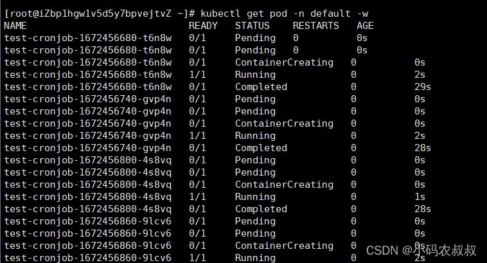Click Completed status of the gvp4n pod
Image resolution: width=487 pixels, height=263 pixels.
(x=261, y=148)
